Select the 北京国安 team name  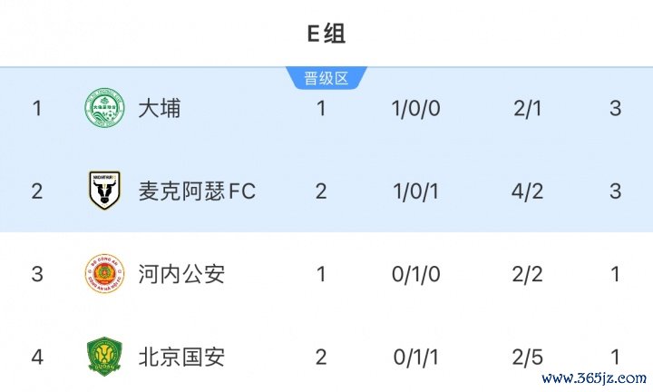(181, 356)
